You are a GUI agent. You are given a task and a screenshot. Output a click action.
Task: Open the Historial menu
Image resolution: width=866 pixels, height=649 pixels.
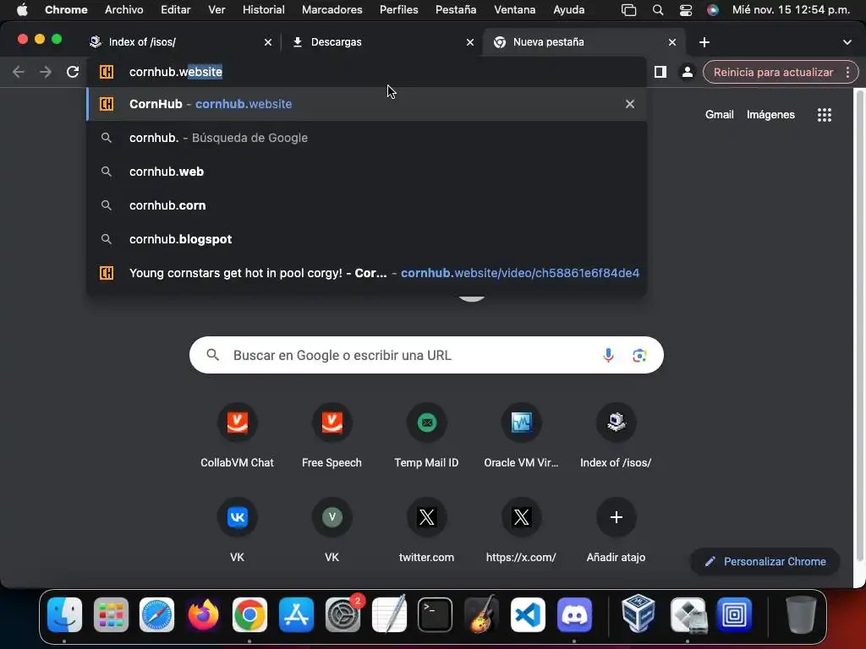pyautogui.click(x=264, y=10)
